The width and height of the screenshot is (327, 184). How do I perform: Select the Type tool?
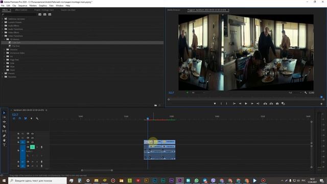[4, 145]
